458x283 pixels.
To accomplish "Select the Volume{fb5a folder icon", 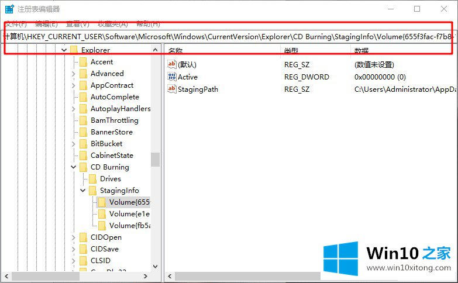I will tap(102, 226).
